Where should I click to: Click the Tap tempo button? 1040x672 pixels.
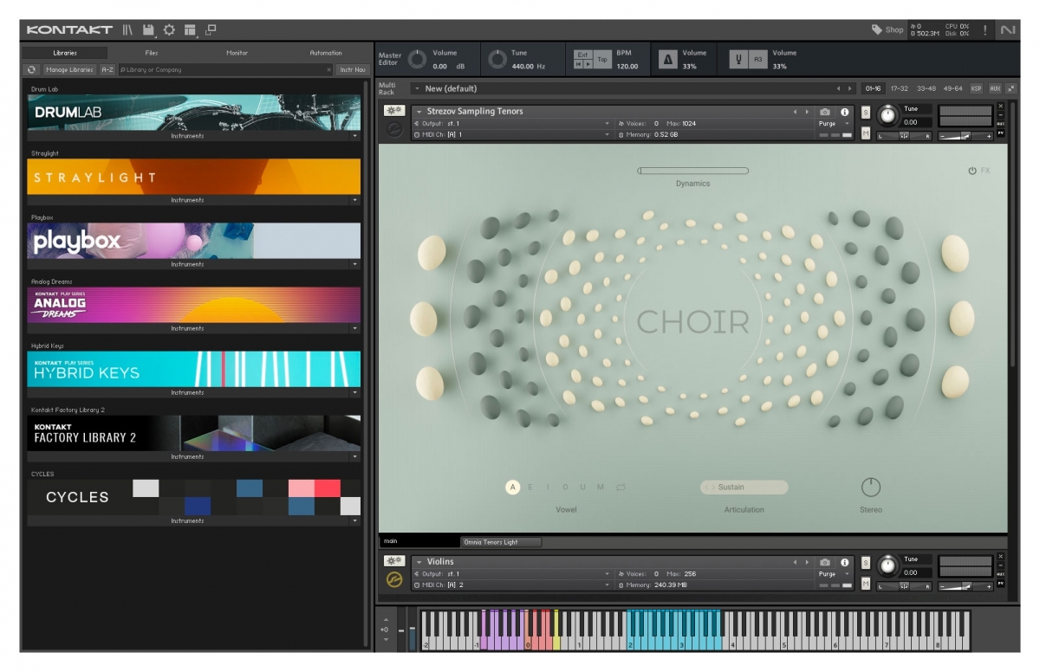pyautogui.click(x=602, y=59)
